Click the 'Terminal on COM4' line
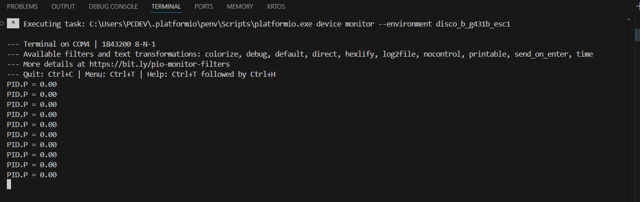 [x=81, y=44]
